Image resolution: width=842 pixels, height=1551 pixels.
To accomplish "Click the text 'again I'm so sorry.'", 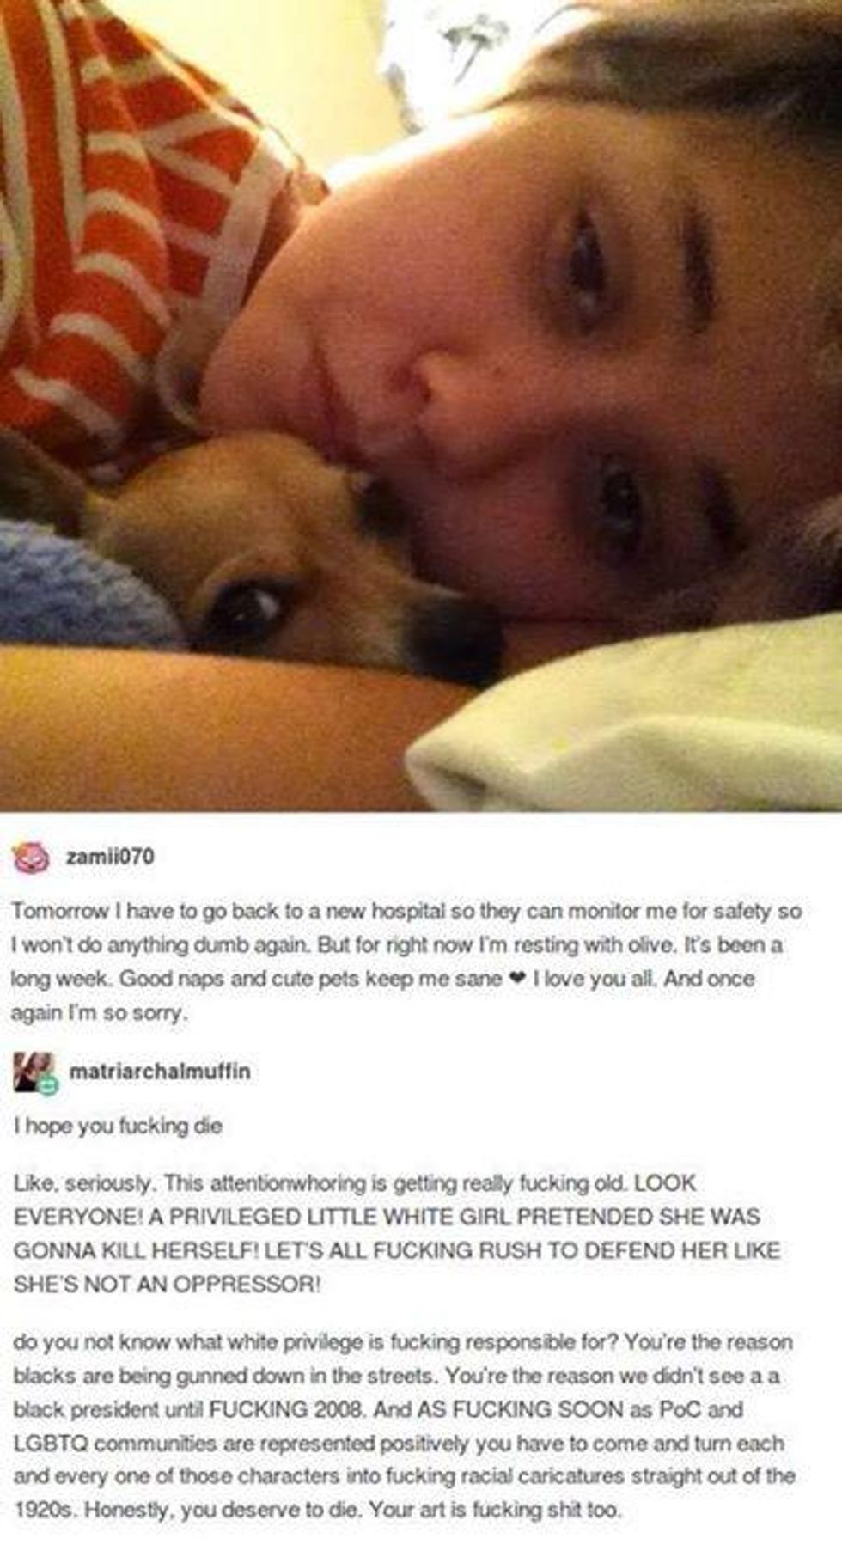I will coord(100,1013).
